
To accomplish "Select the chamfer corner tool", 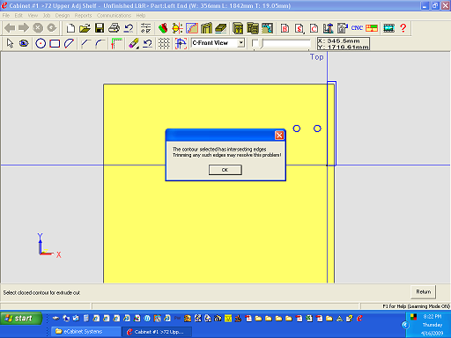I will click(85, 43).
